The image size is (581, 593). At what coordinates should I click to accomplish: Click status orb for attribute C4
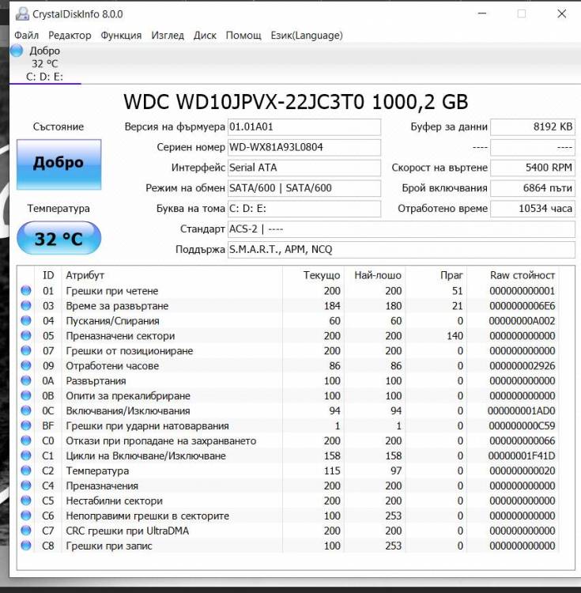(26, 485)
